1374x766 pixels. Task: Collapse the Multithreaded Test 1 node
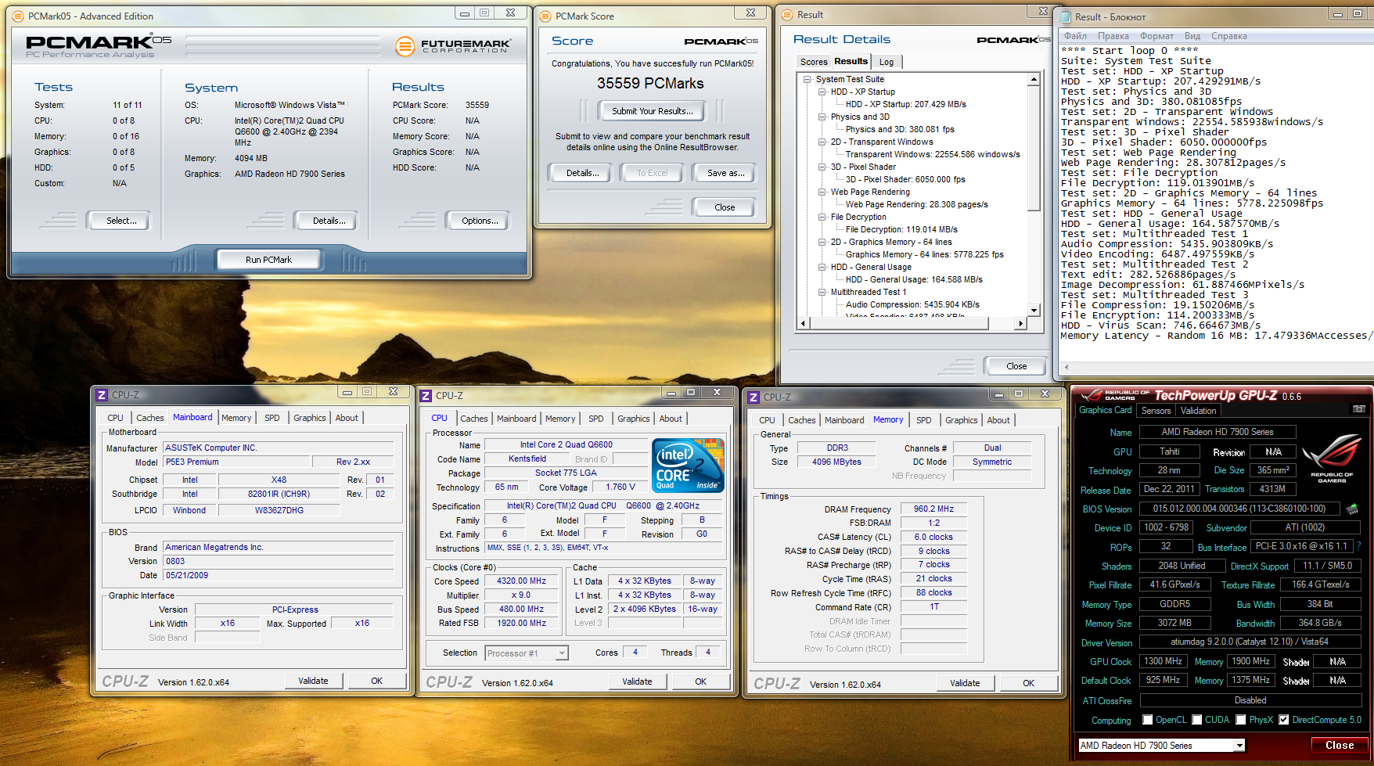coord(822,292)
